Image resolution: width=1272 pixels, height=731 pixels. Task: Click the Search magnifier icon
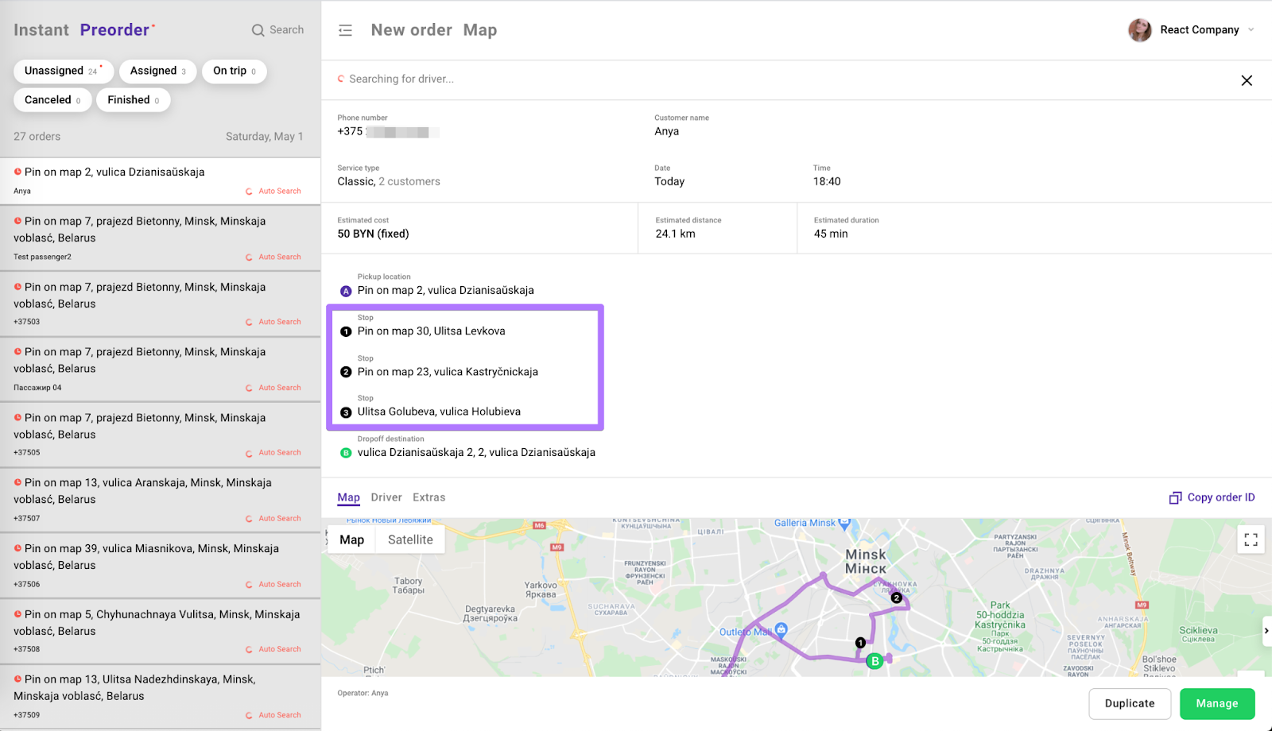[258, 30]
